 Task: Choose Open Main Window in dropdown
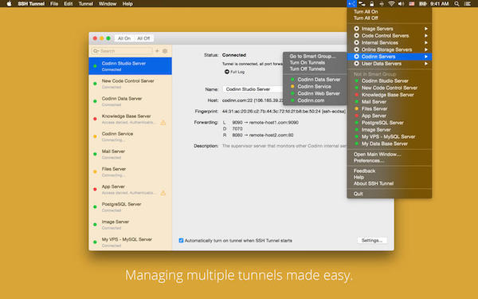coord(390,155)
